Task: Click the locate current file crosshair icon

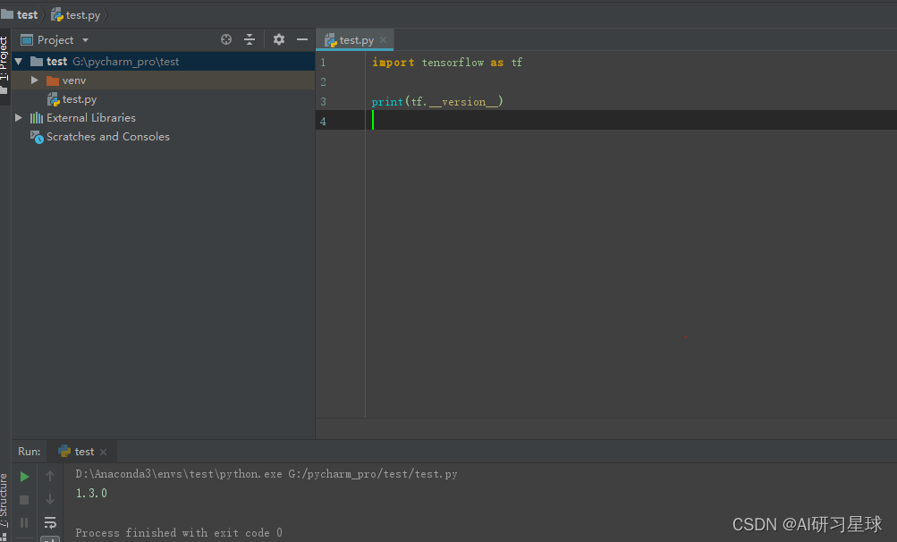Action: [x=226, y=39]
